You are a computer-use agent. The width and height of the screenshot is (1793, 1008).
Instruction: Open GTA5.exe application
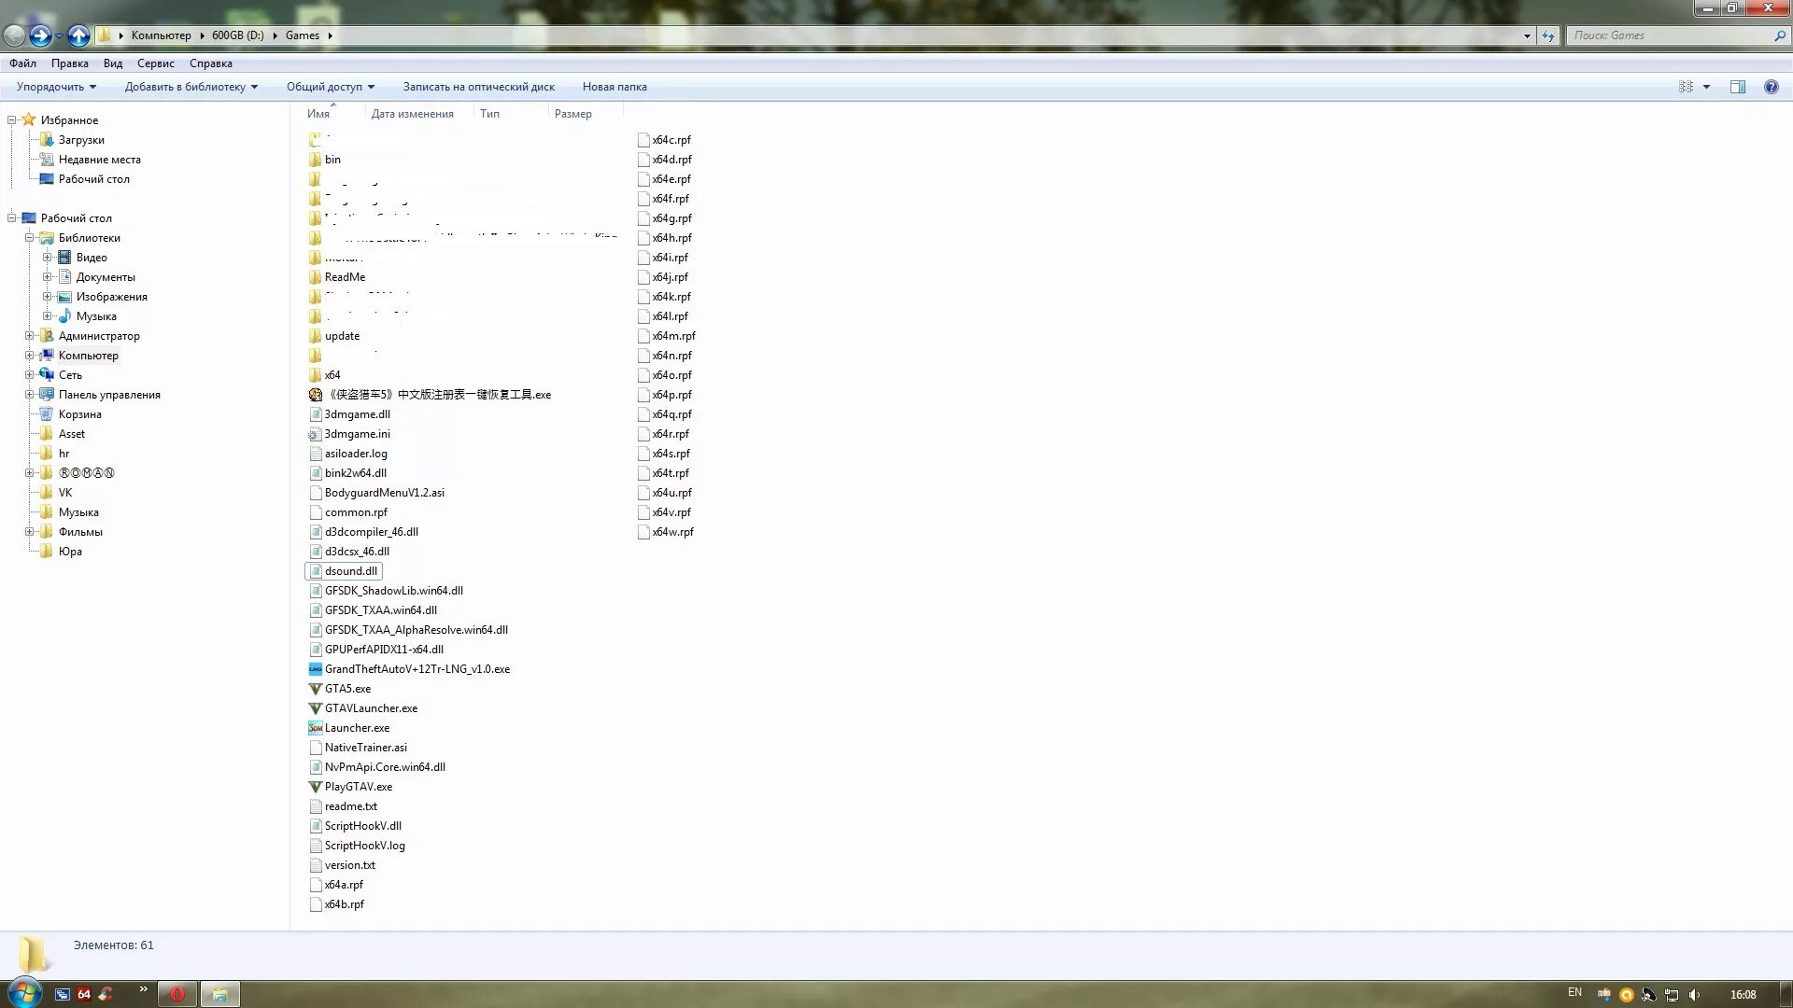pyautogui.click(x=346, y=688)
